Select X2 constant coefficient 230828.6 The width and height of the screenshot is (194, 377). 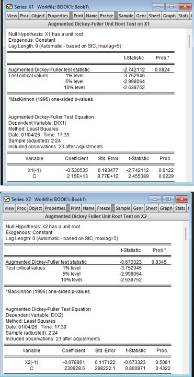74,368
